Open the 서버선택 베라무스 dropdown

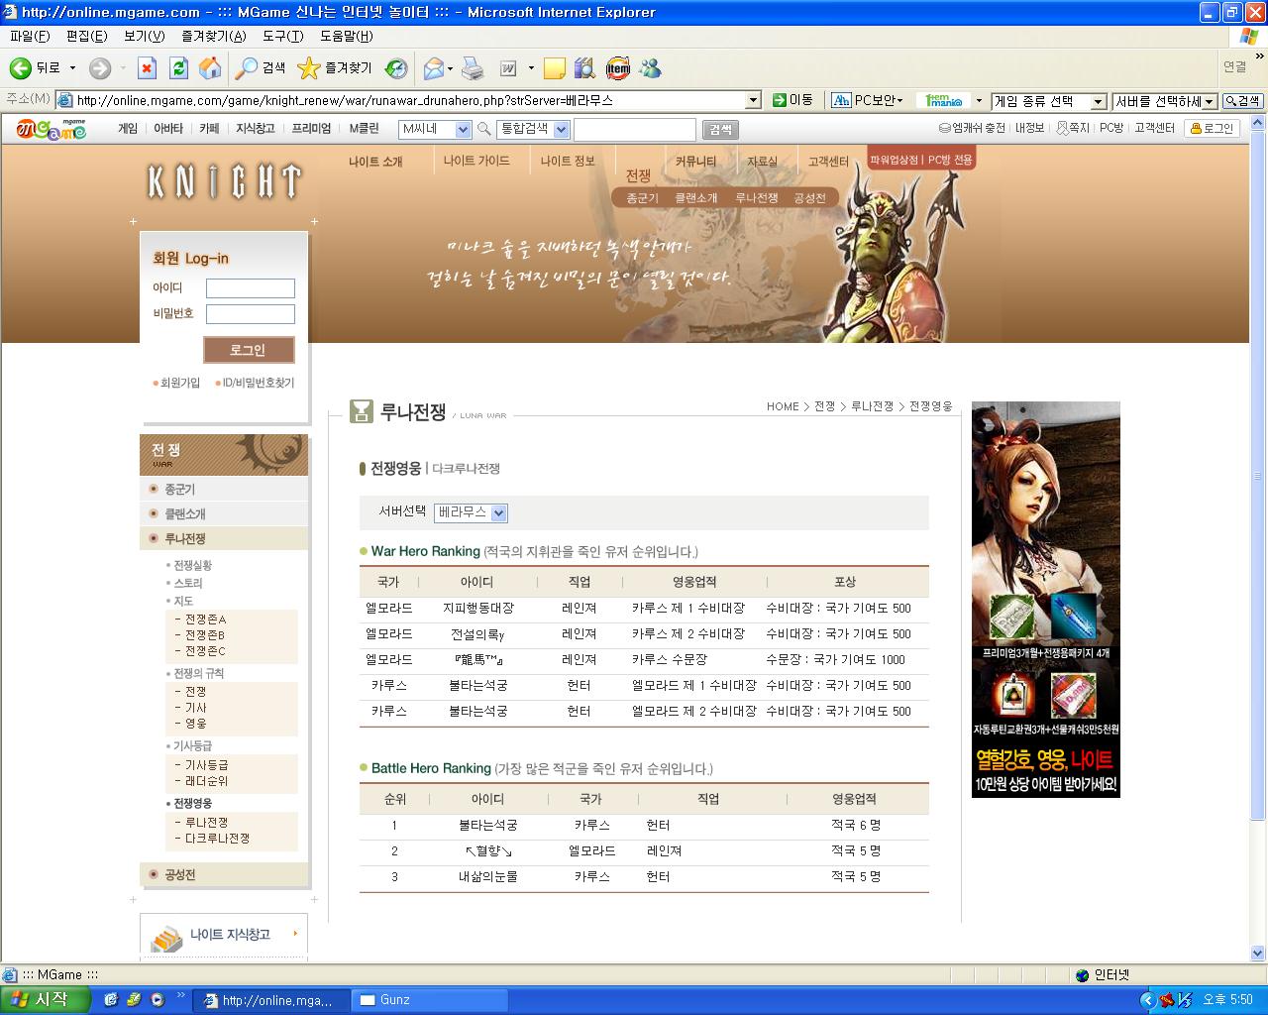(499, 512)
